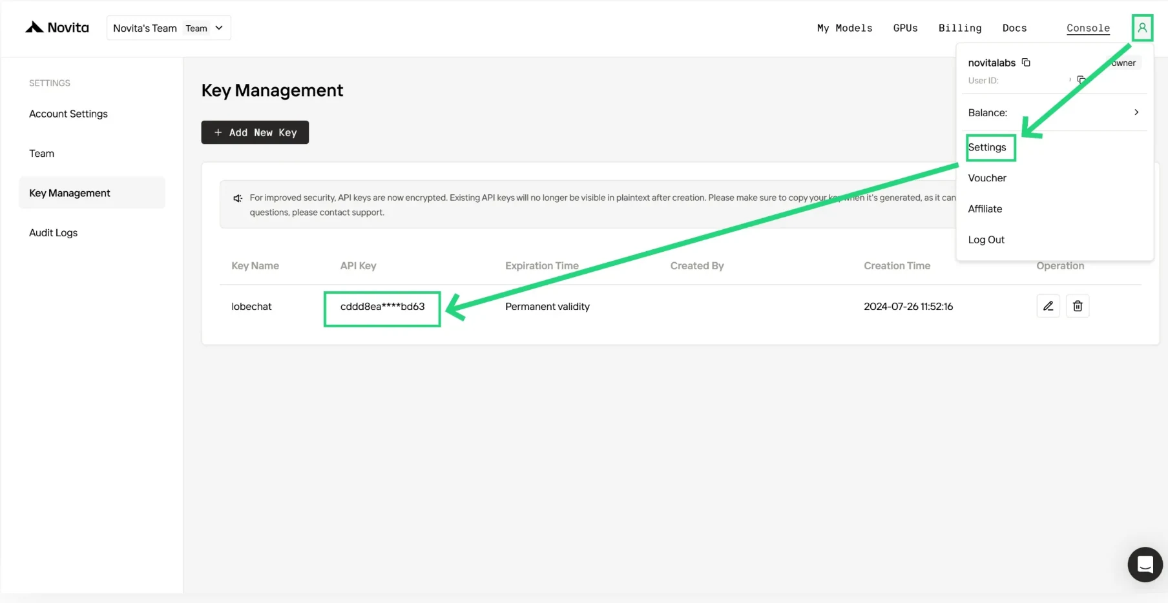Edit the lobechat API key
This screenshot has height=603, width=1168.
1048,306
